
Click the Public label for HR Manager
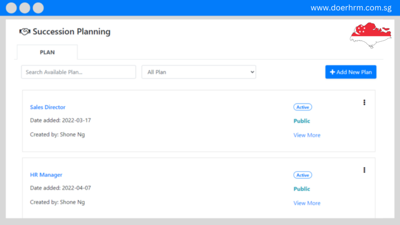(302, 189)
